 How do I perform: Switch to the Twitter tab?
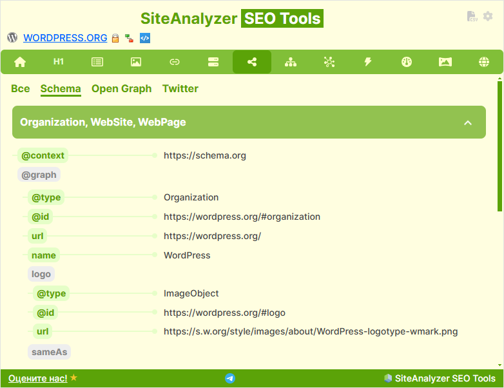[180, 89]
